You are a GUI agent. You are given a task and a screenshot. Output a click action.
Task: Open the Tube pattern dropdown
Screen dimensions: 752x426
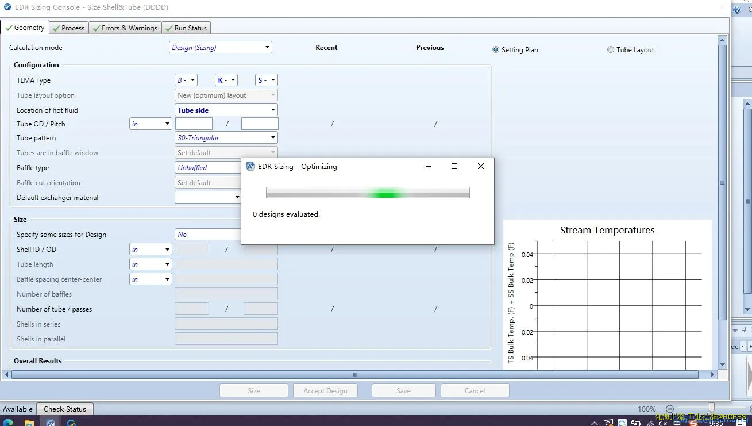(x=226, y=137)
